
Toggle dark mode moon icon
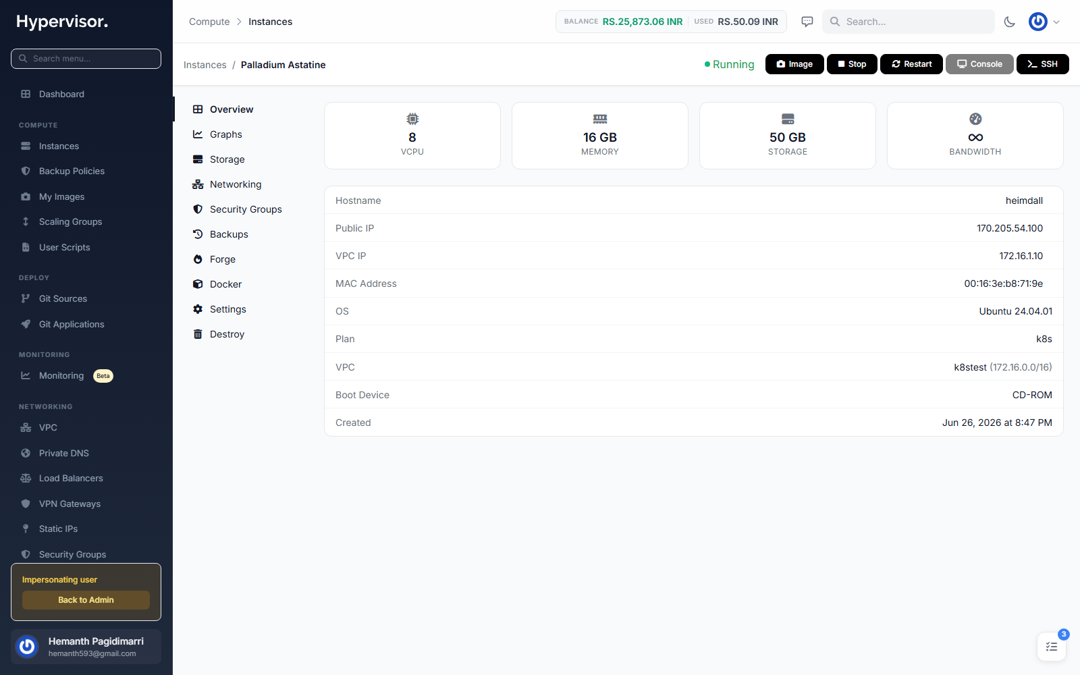(x=1010, y=22)
